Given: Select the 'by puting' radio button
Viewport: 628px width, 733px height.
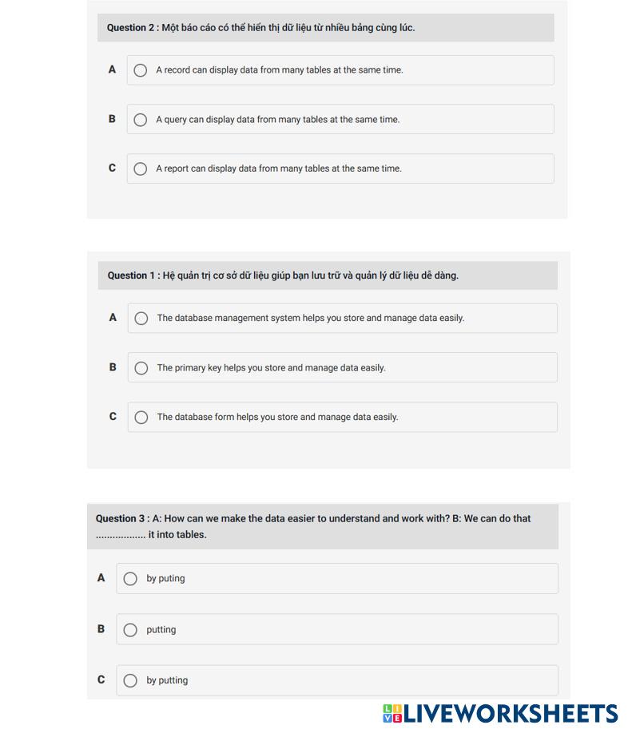Looking at the screenshot, I should 130,579.
